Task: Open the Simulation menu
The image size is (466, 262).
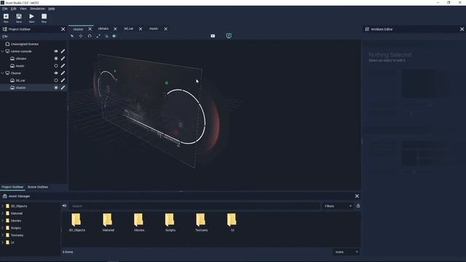Action: 37,9
